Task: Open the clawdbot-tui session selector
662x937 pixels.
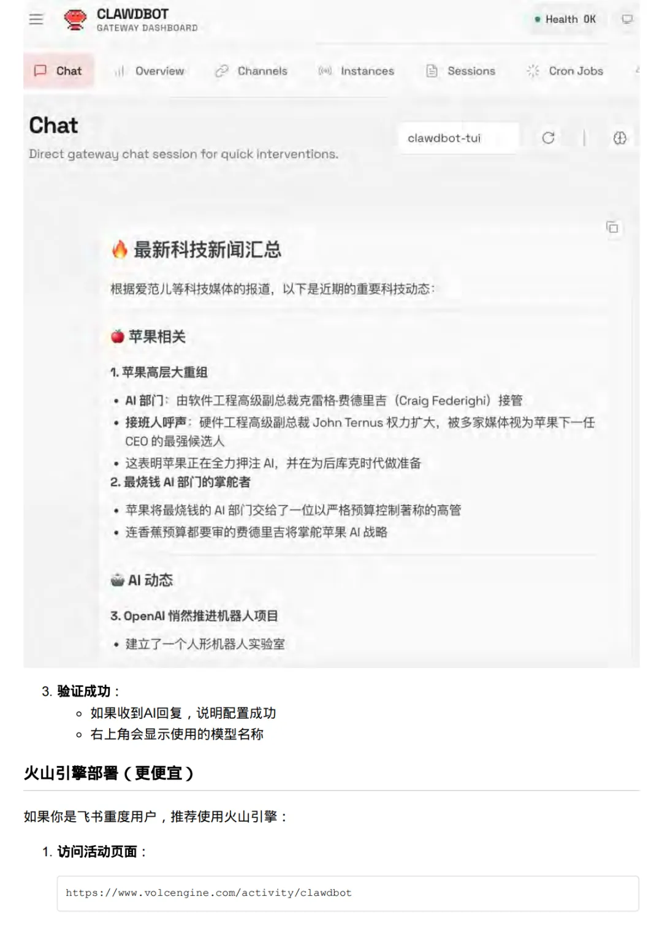Action: 458,138
